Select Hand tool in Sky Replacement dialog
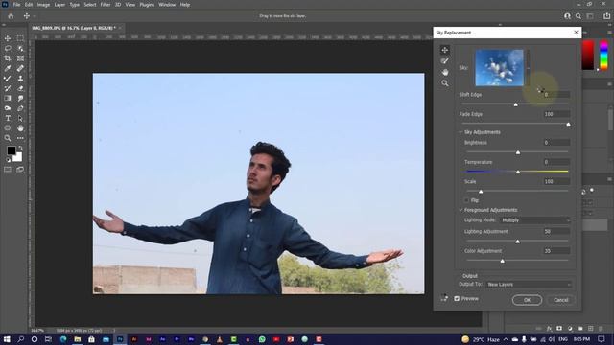Viewport: 614px width, 345px height. click(445, 72)
